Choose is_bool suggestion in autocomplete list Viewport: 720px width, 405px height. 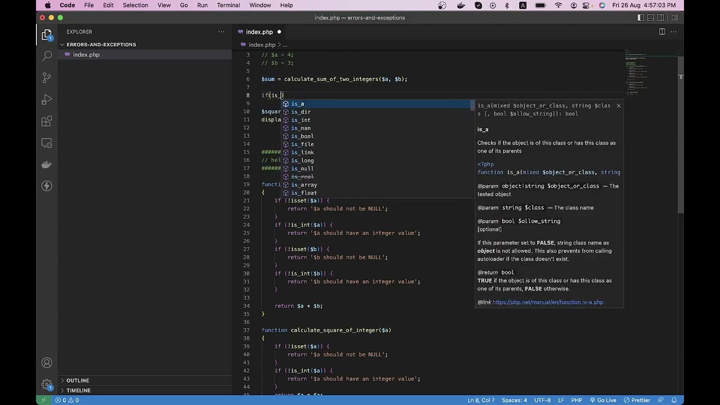(377, 136)
